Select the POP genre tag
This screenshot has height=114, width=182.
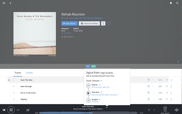[88, 66]
